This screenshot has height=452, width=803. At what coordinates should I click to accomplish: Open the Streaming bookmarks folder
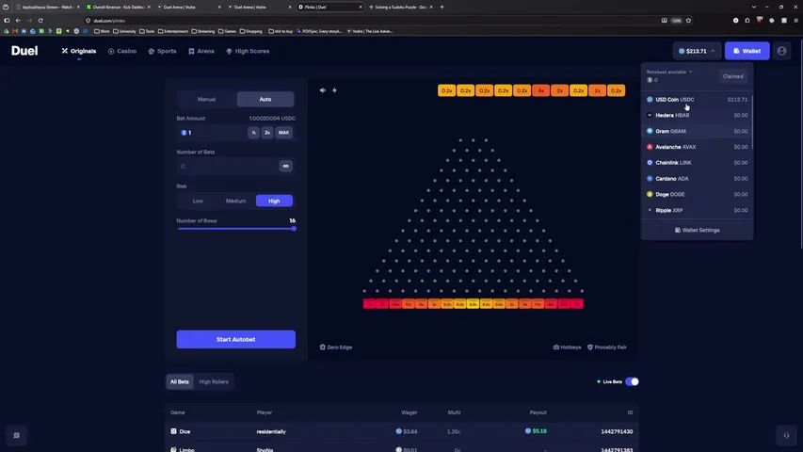202,31
